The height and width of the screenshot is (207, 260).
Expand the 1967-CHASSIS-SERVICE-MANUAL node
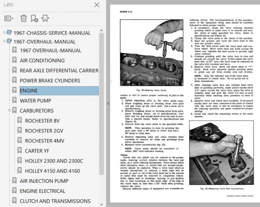click(x=4, y=32)
